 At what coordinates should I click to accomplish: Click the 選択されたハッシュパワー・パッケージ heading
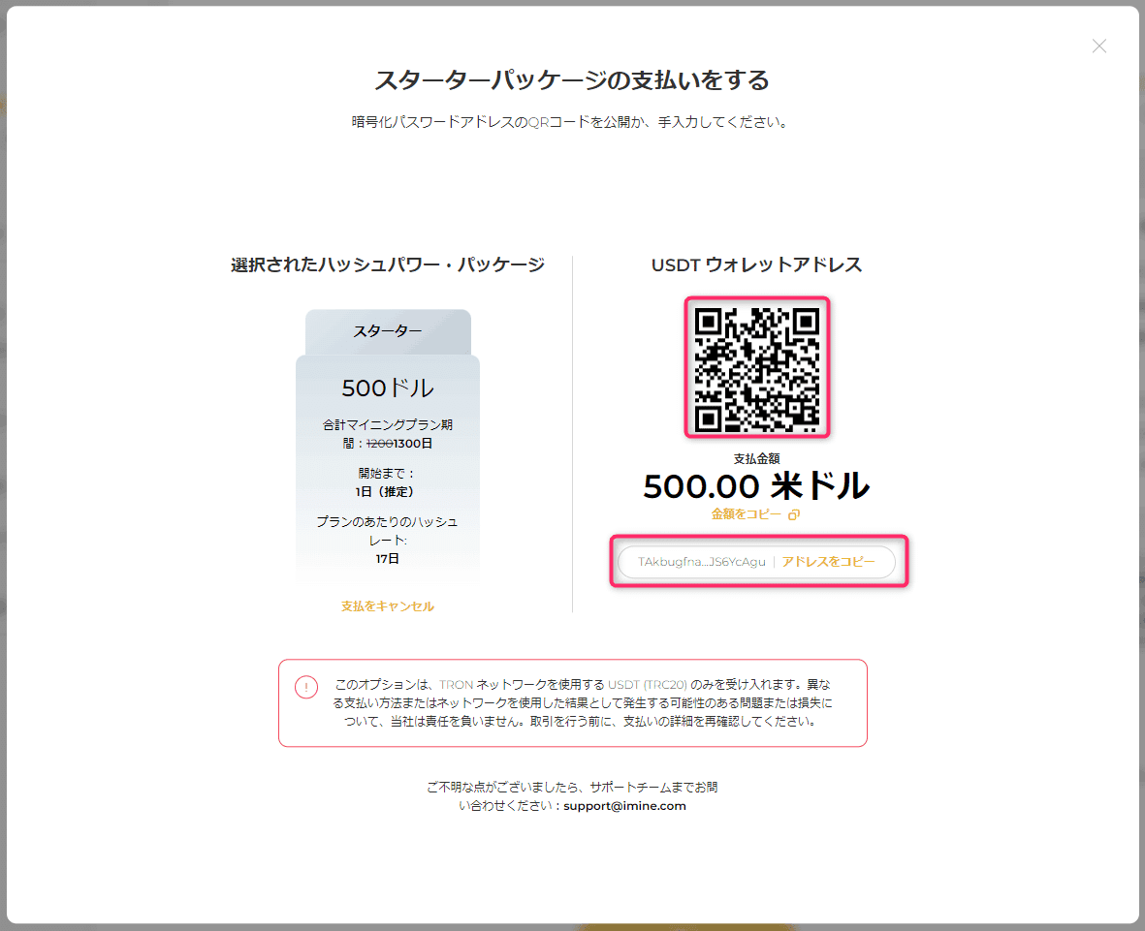(x=388, y=264)
